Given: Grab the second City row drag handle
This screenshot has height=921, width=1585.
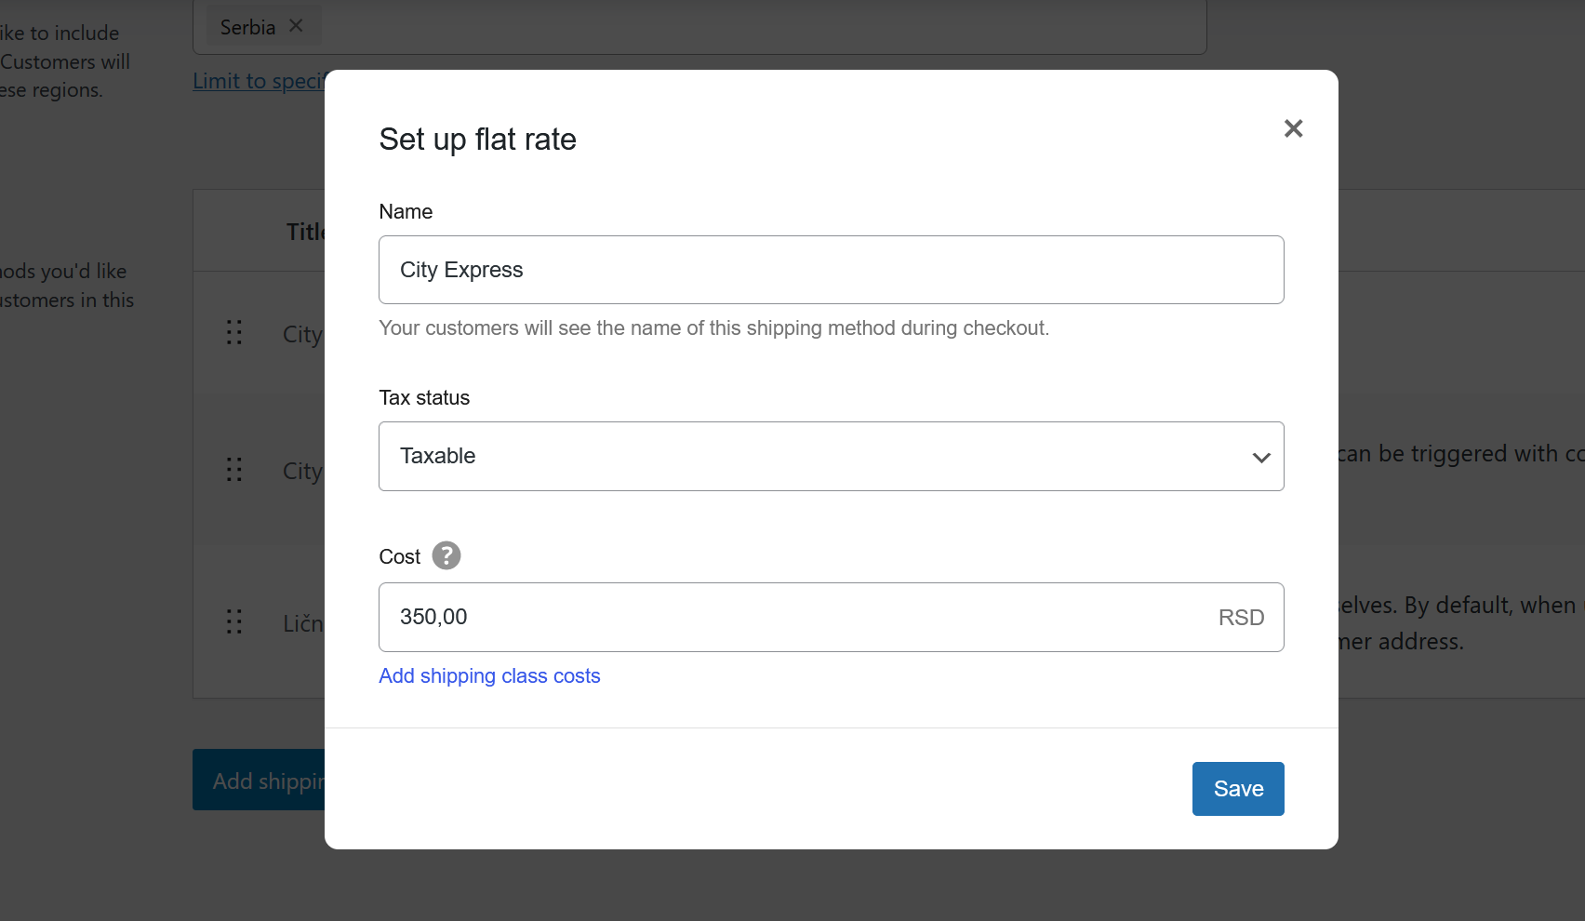Looking at the screenshot, I should 234,469.
